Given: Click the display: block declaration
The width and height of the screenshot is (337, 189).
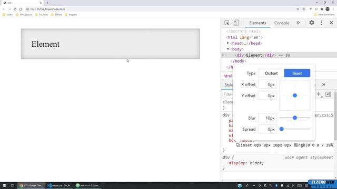Looking at the screenshot, I should tap(246, 163).
